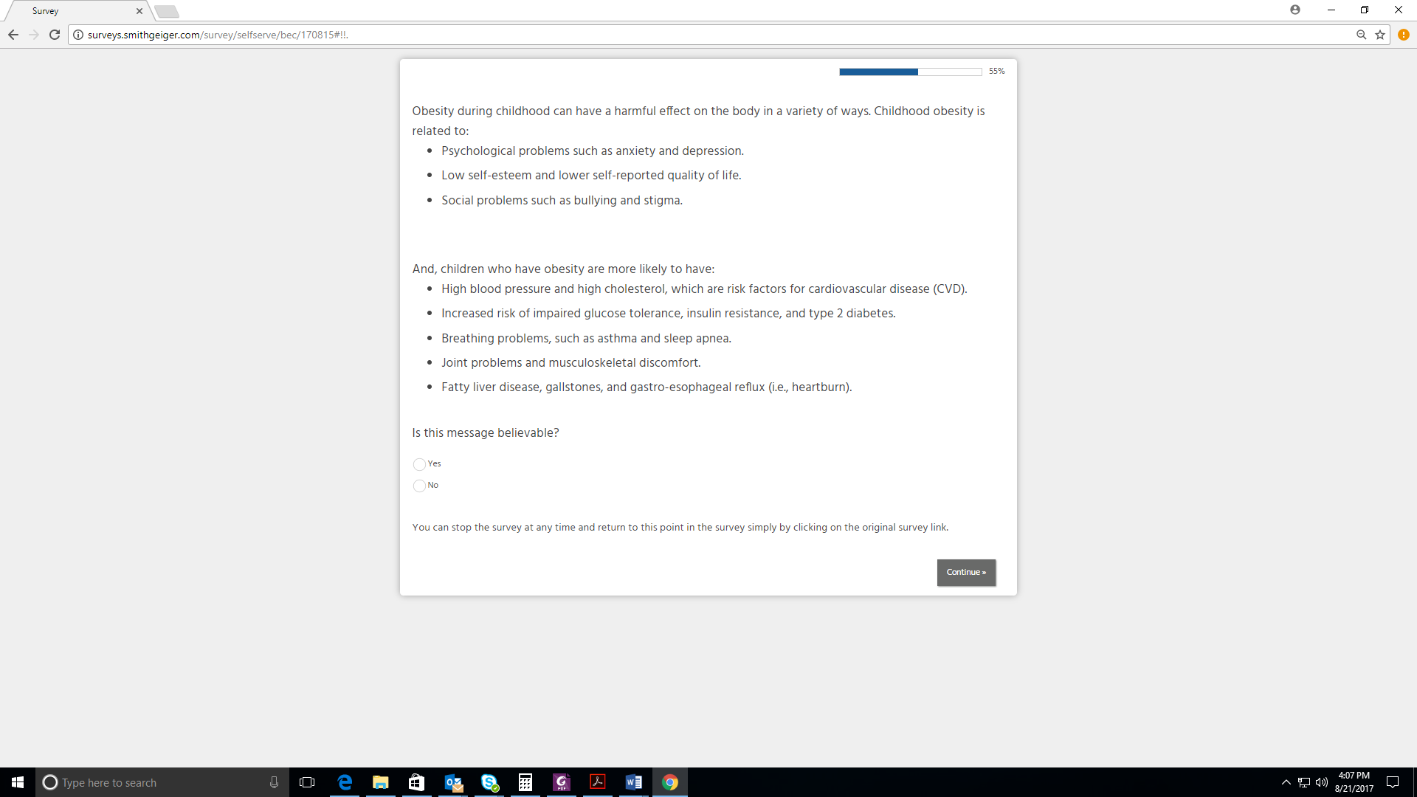Show hidden system tray icons
The image size is (1417, 797).
tap(1286, 782)
